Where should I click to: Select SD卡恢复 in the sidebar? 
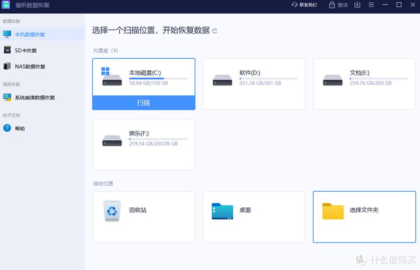tap(42, 50)
